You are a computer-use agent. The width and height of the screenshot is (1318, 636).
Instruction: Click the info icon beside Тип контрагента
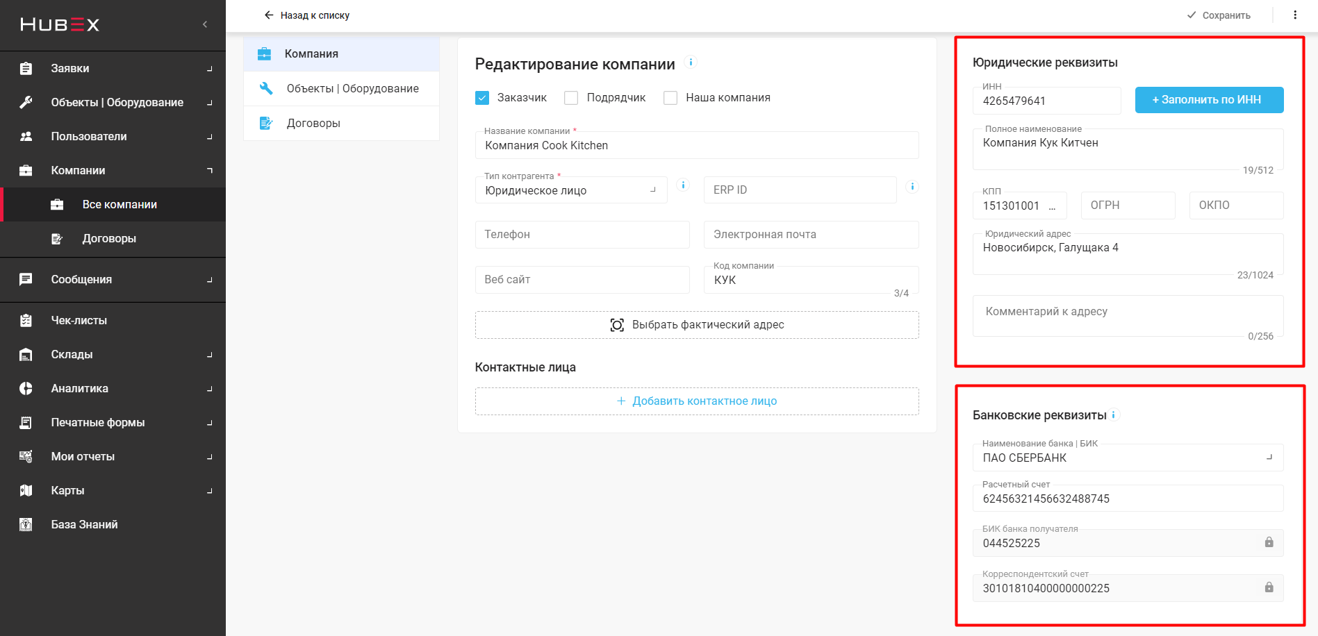point(683,185)
